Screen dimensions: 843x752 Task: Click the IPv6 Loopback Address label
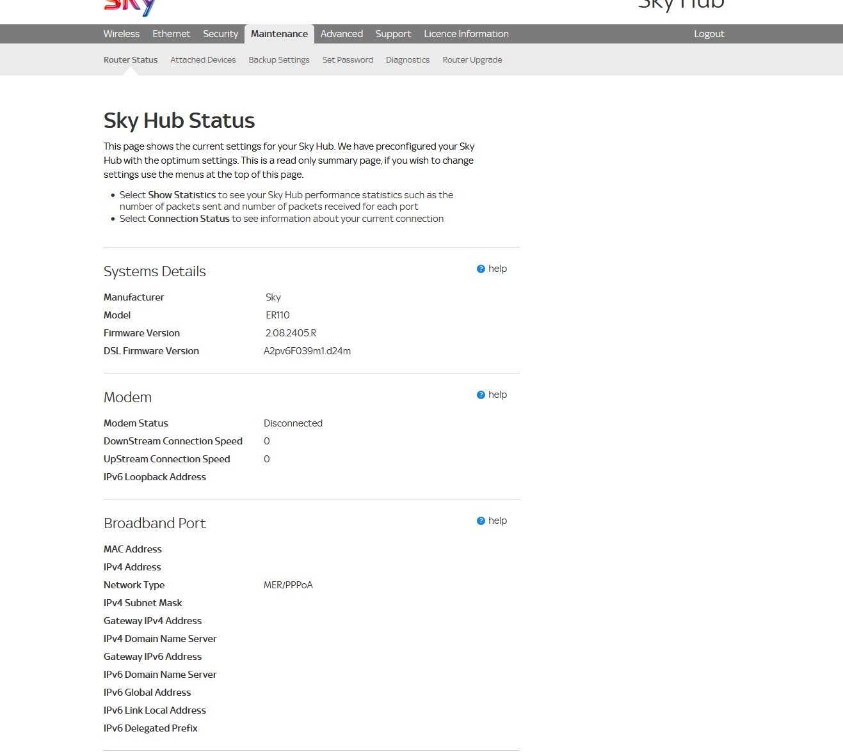coord(155,477)
